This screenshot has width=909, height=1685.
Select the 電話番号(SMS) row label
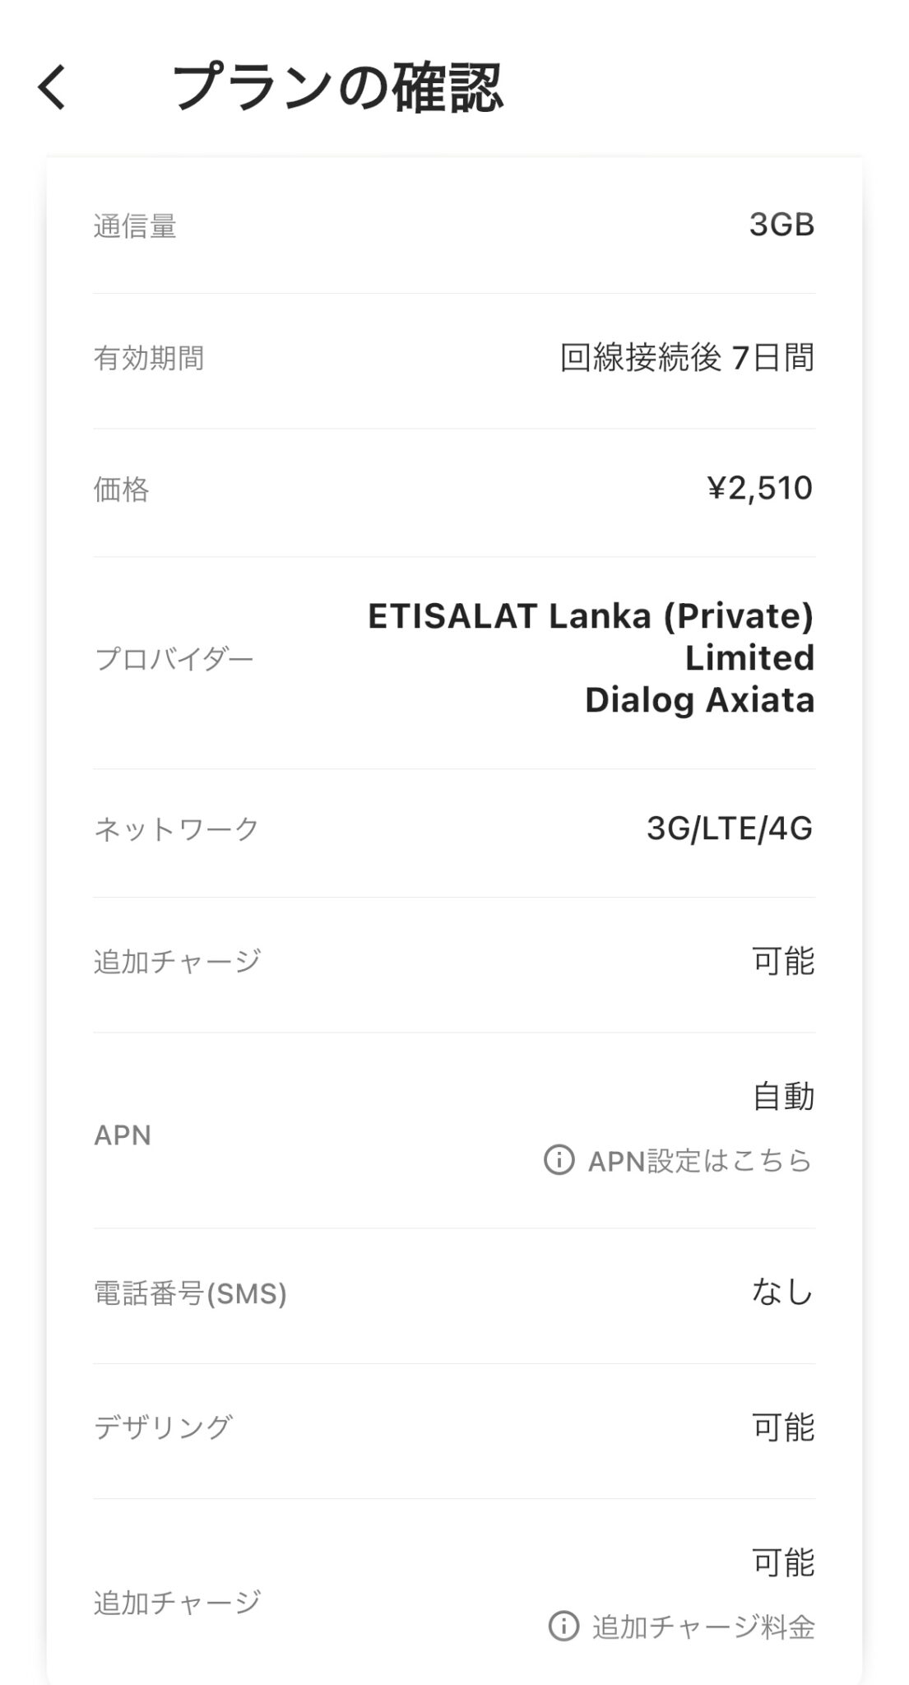(x=190, y=1293)
